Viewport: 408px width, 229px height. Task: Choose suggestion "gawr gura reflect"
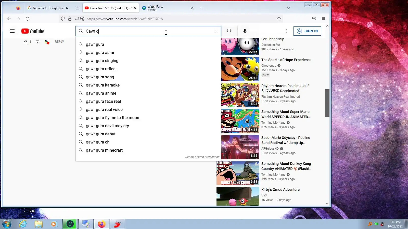pos(148,69)
